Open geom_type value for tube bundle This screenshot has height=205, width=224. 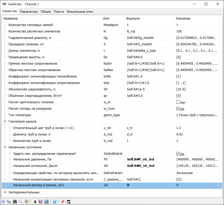(x=197, y=115)
